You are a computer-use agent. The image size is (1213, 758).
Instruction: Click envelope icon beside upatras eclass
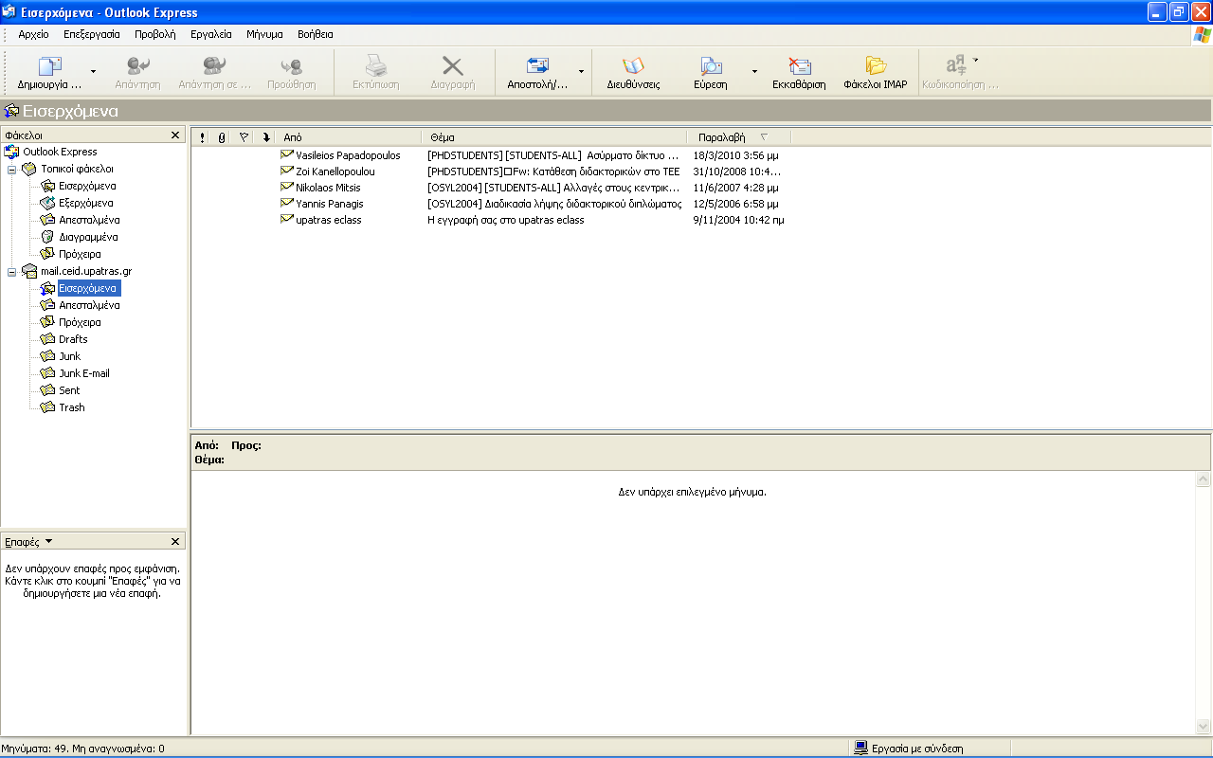(287, 219)
